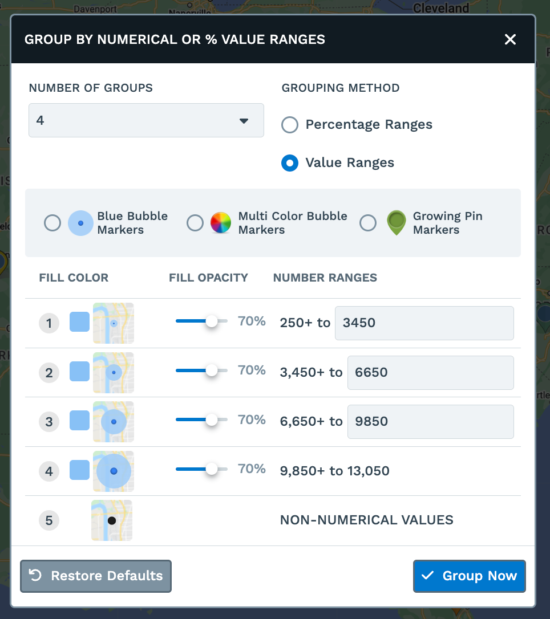Click the group number 5 badge
This screenshot has height=619, width=550.
coord(49,520)
